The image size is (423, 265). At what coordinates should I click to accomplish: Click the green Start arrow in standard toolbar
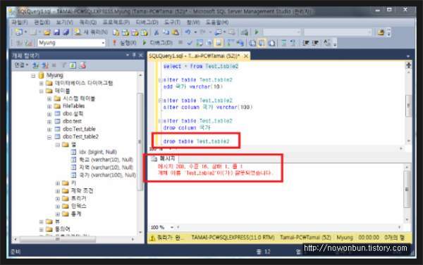point(257,32)
